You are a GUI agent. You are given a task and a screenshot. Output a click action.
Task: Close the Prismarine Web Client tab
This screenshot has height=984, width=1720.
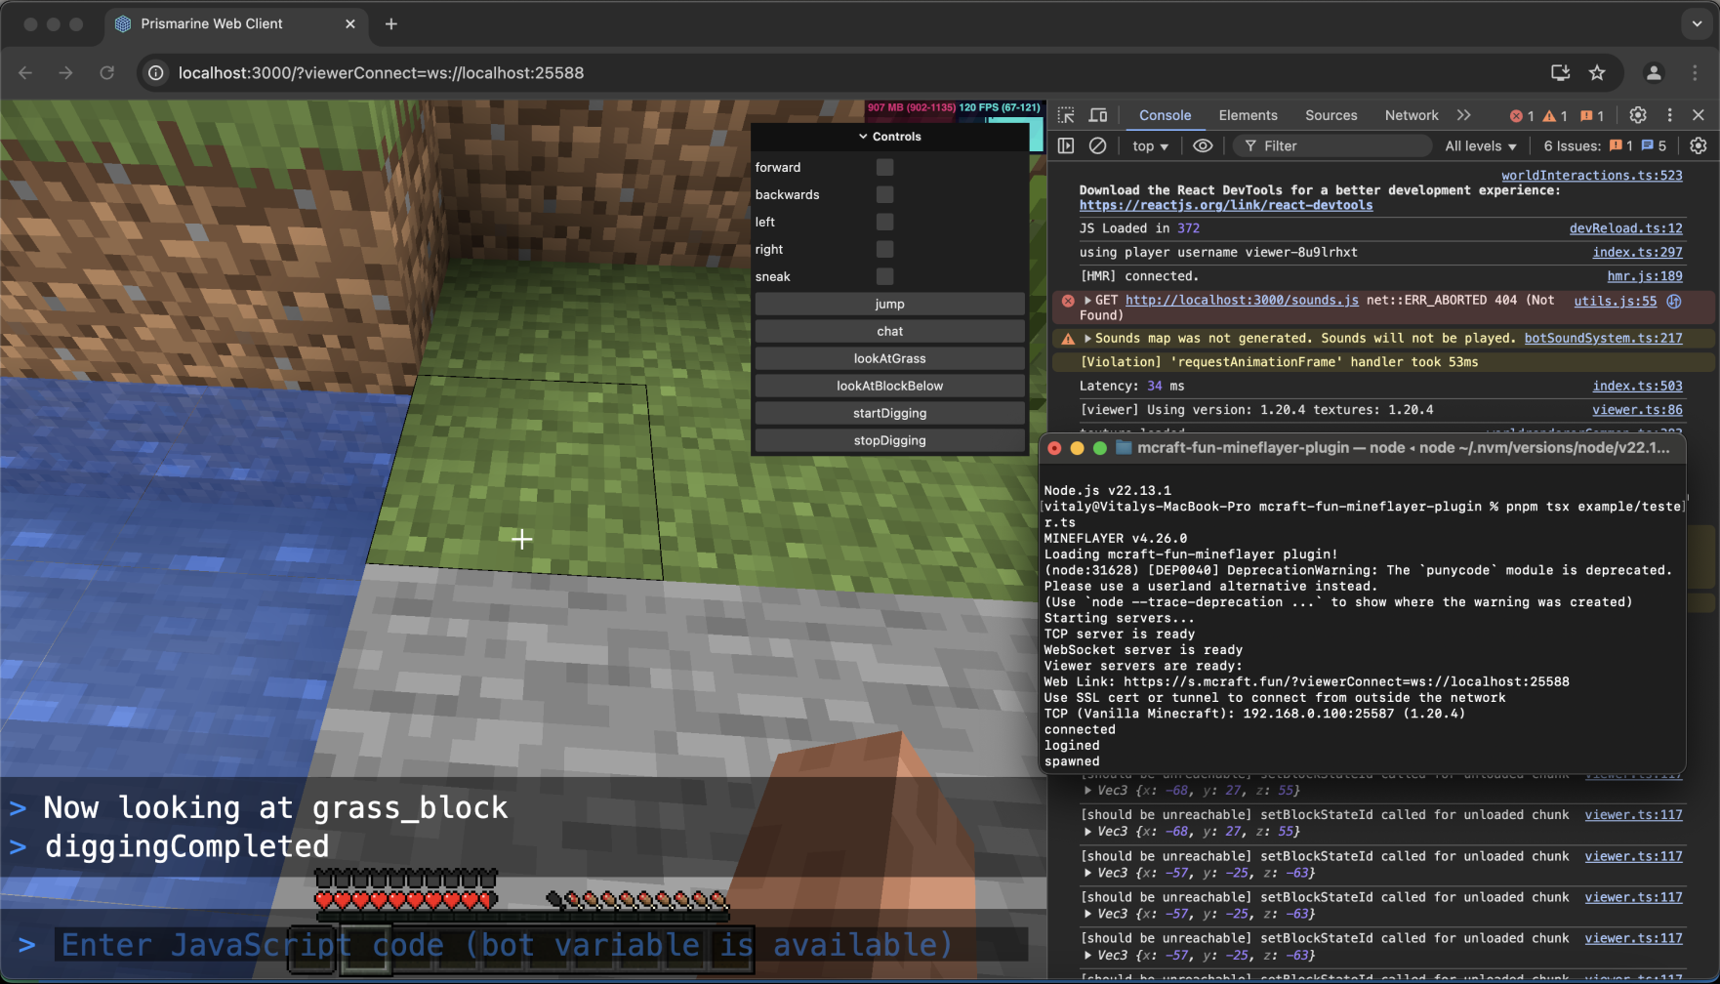pos(350,24)
